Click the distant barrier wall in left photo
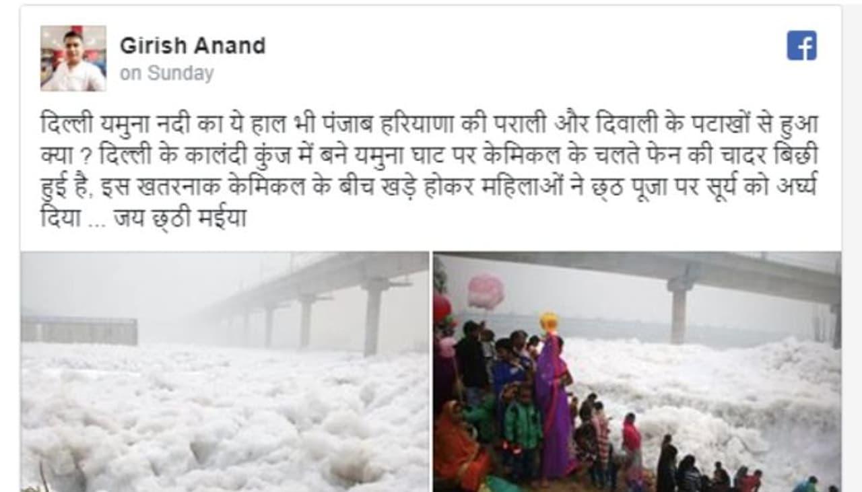The image size is (862, 492). pyautogui.click(x=79, y=330)
